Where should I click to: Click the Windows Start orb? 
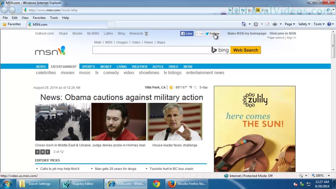coord(7,184)
